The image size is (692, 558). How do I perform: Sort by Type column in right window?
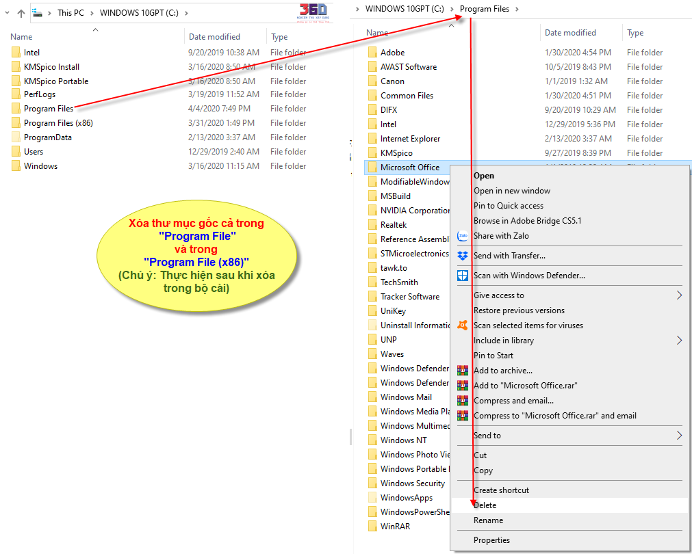[635, 33]
